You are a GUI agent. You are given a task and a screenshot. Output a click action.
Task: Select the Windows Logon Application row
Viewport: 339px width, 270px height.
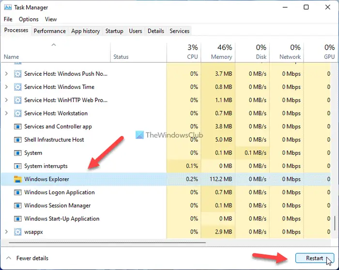point(166,192)
